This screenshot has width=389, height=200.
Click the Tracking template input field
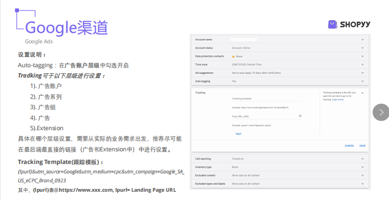(x=267, y=99)
